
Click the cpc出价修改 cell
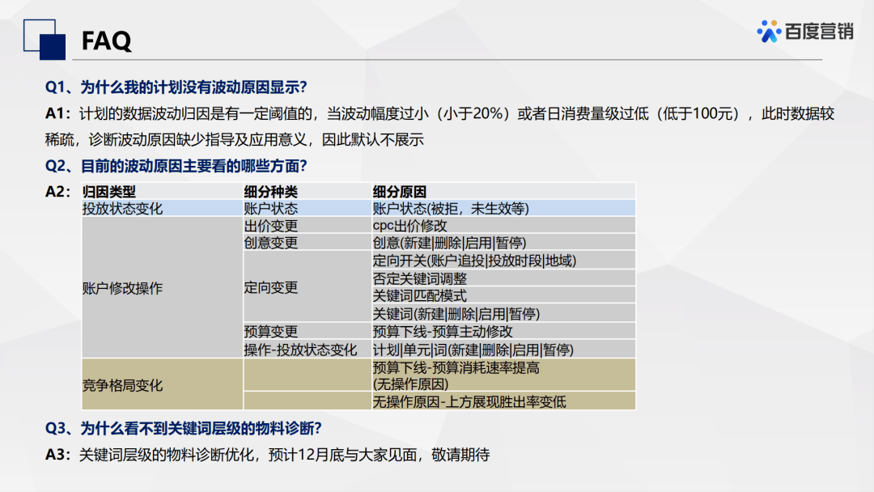tap(503, 226)
